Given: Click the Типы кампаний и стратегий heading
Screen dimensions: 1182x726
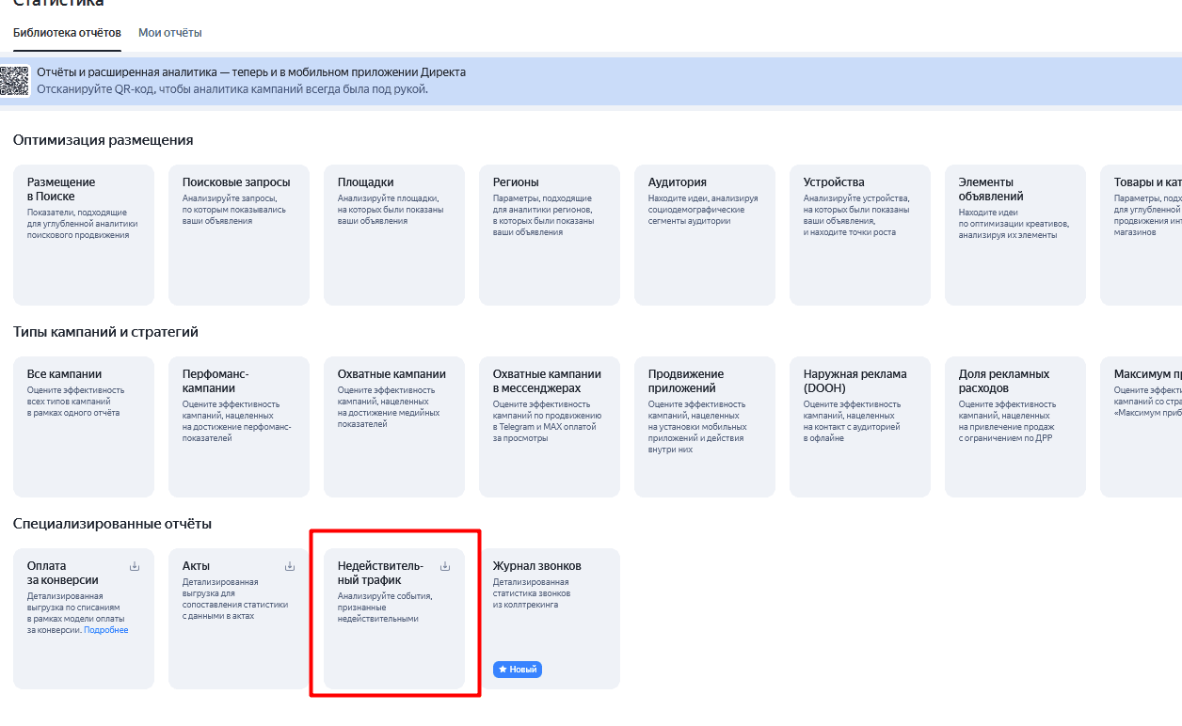Looking at the screenshot, I should tap(106, 332).
